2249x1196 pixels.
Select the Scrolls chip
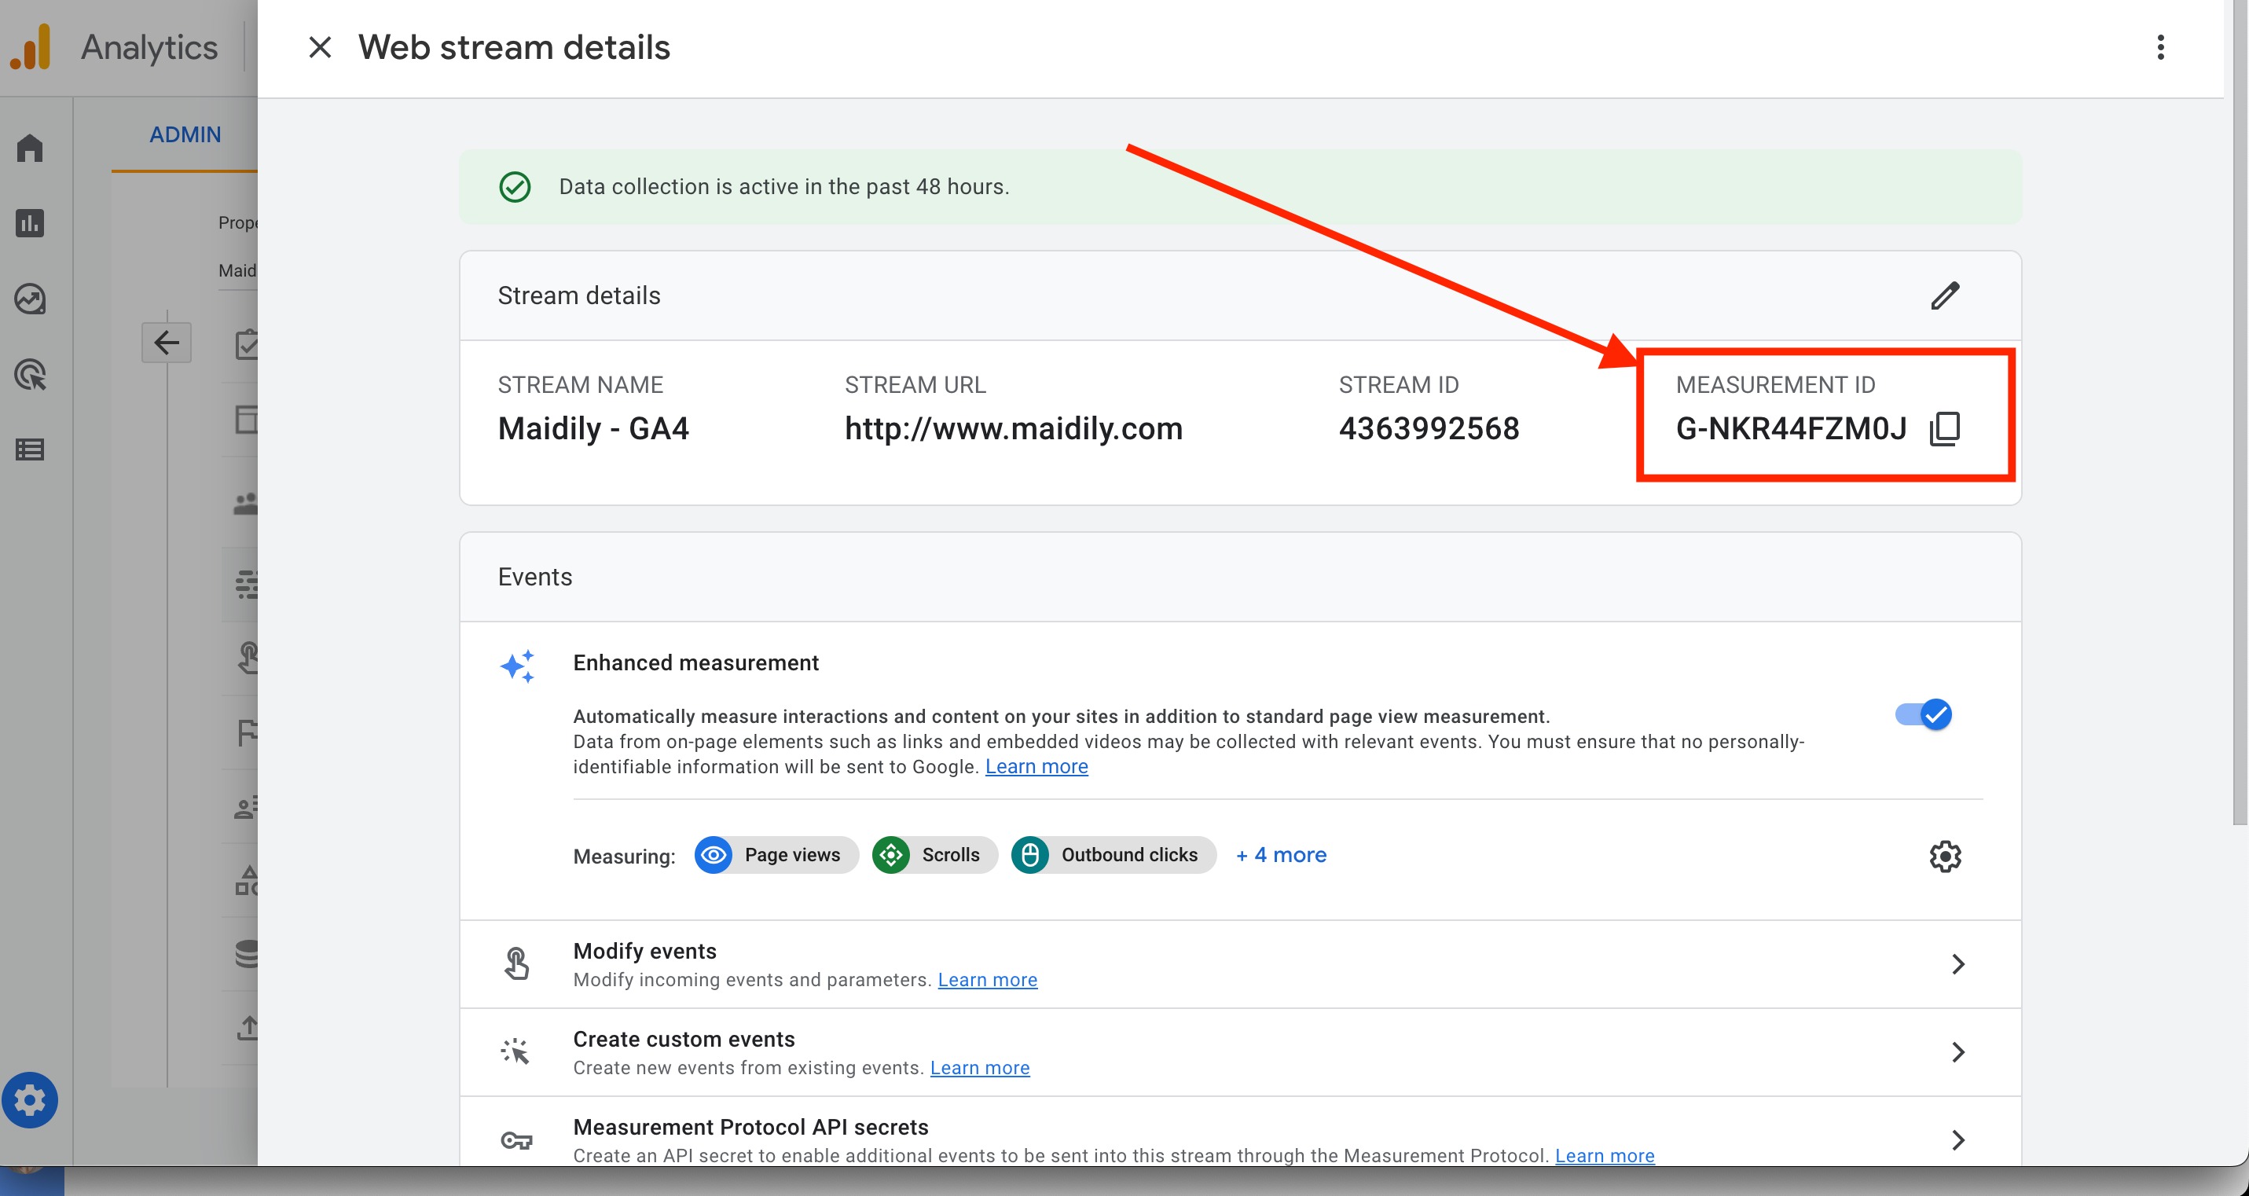pos(935,855)
